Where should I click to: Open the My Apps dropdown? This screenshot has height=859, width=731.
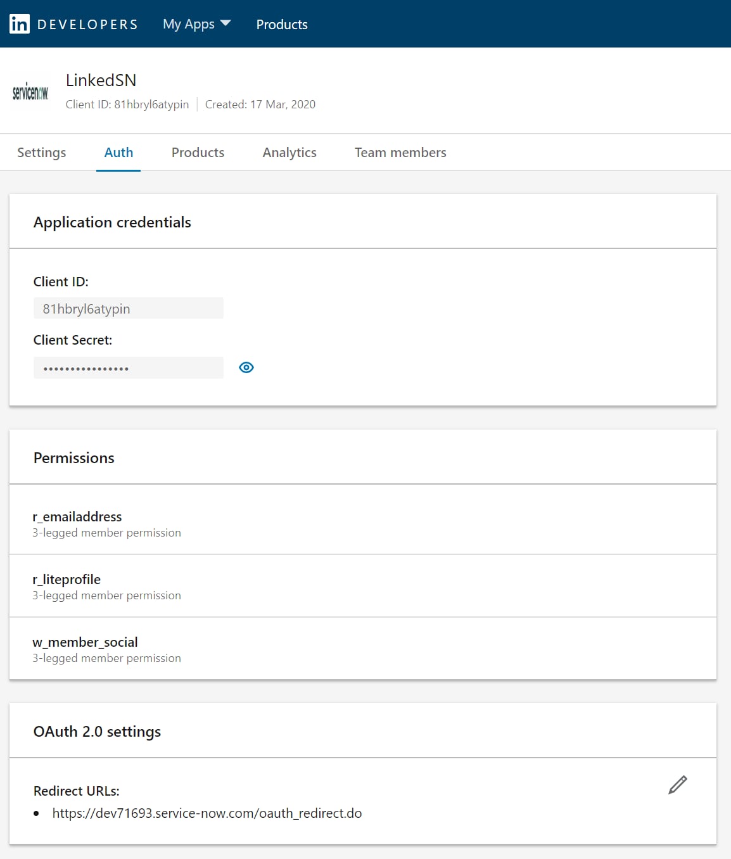point(189,23)
